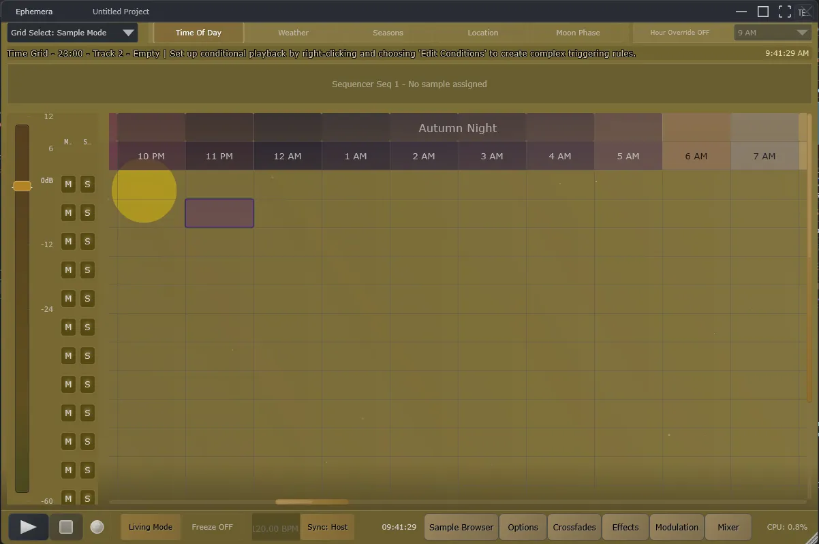Open the Seasons tab
Screen dimensions: 819x544
[x=388, y=32]
